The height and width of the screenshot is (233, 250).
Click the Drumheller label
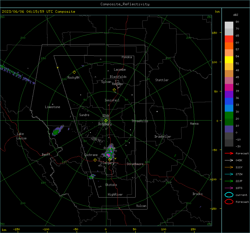(163, 137)
